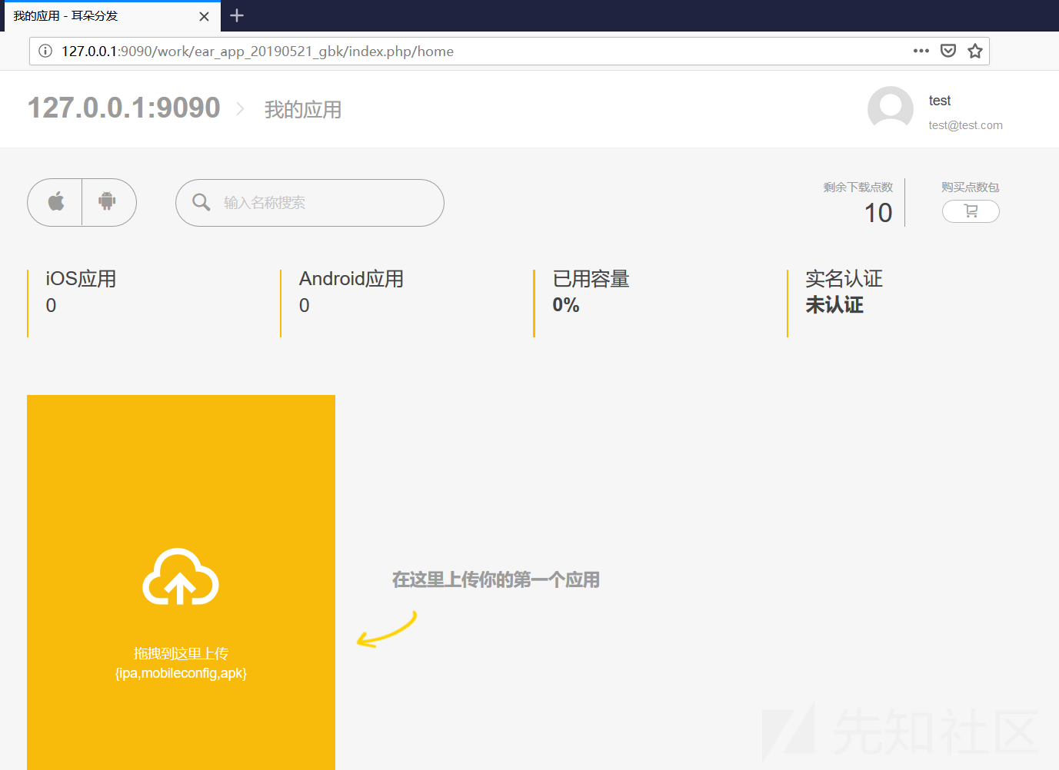This screenshot has width=1059, height=770.
Task: Click the test@test.com email text
Action: tap(965, 125)
